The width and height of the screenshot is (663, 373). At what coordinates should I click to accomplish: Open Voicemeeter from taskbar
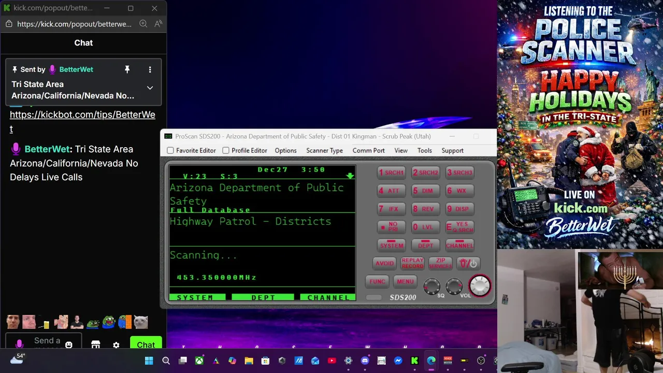coord(448,361)
